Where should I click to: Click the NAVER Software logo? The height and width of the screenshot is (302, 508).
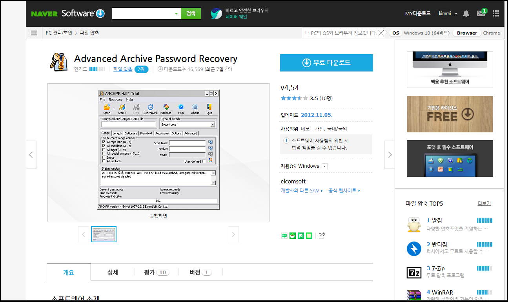[x=68, y=13]
